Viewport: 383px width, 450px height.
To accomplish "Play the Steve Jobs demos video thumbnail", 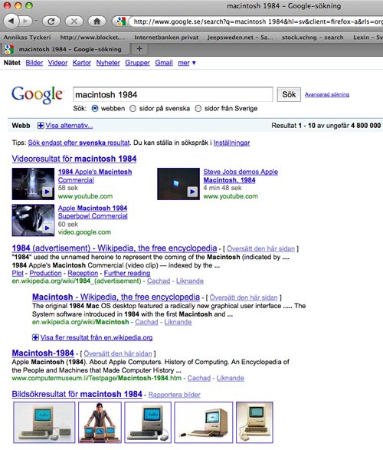I will point(178,184).
